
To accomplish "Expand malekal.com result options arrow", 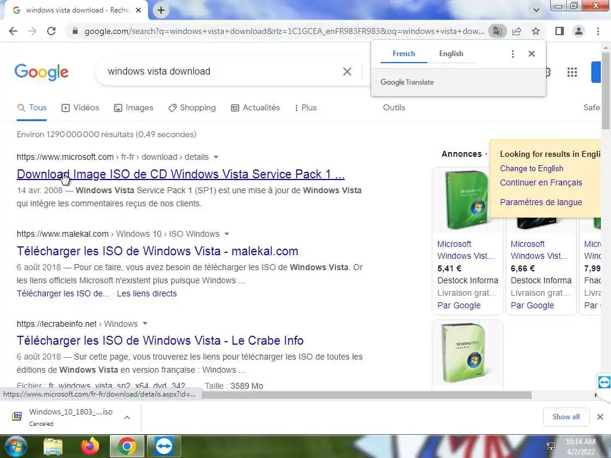I will click(226, 234).
